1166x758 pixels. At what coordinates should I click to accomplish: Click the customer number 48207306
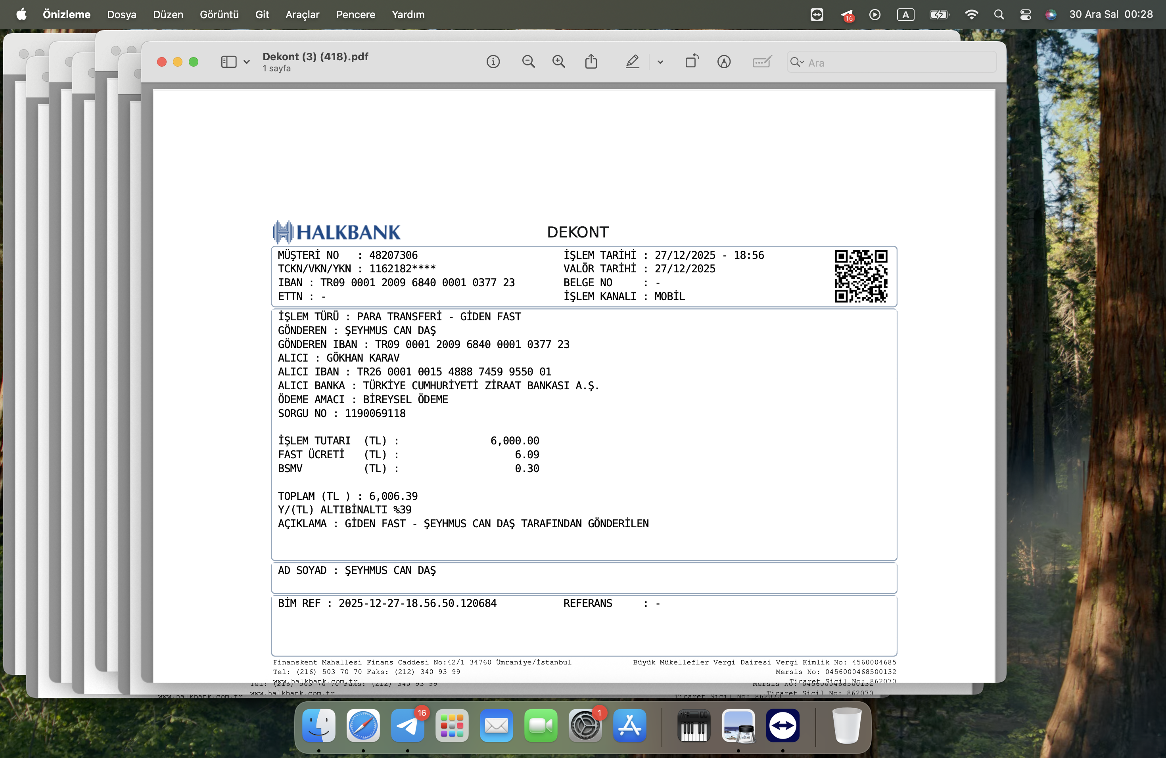coord(393,255)
